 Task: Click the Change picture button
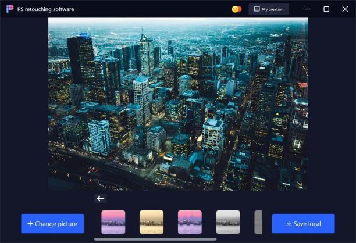coord(52,223)
